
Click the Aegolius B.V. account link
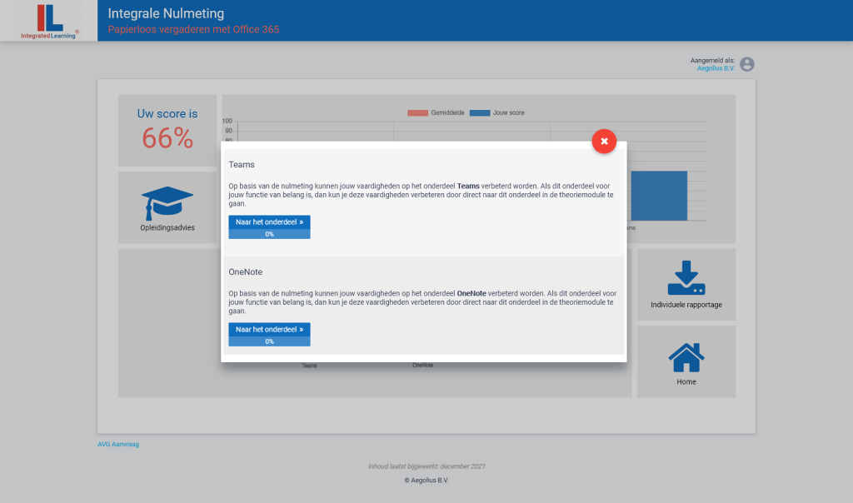tap(716, 68)
